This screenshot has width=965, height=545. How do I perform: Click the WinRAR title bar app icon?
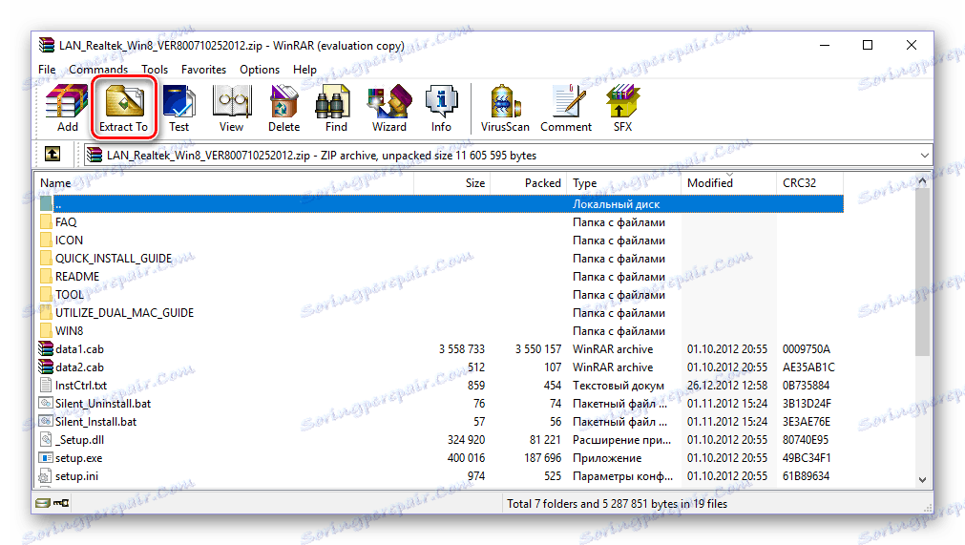[46, 45]
